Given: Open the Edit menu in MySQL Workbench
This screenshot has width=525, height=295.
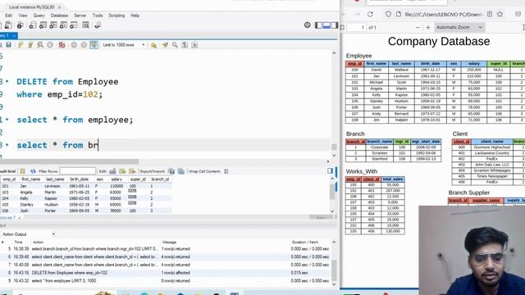Looking at the screenshot, I should [x=9, y=16].
